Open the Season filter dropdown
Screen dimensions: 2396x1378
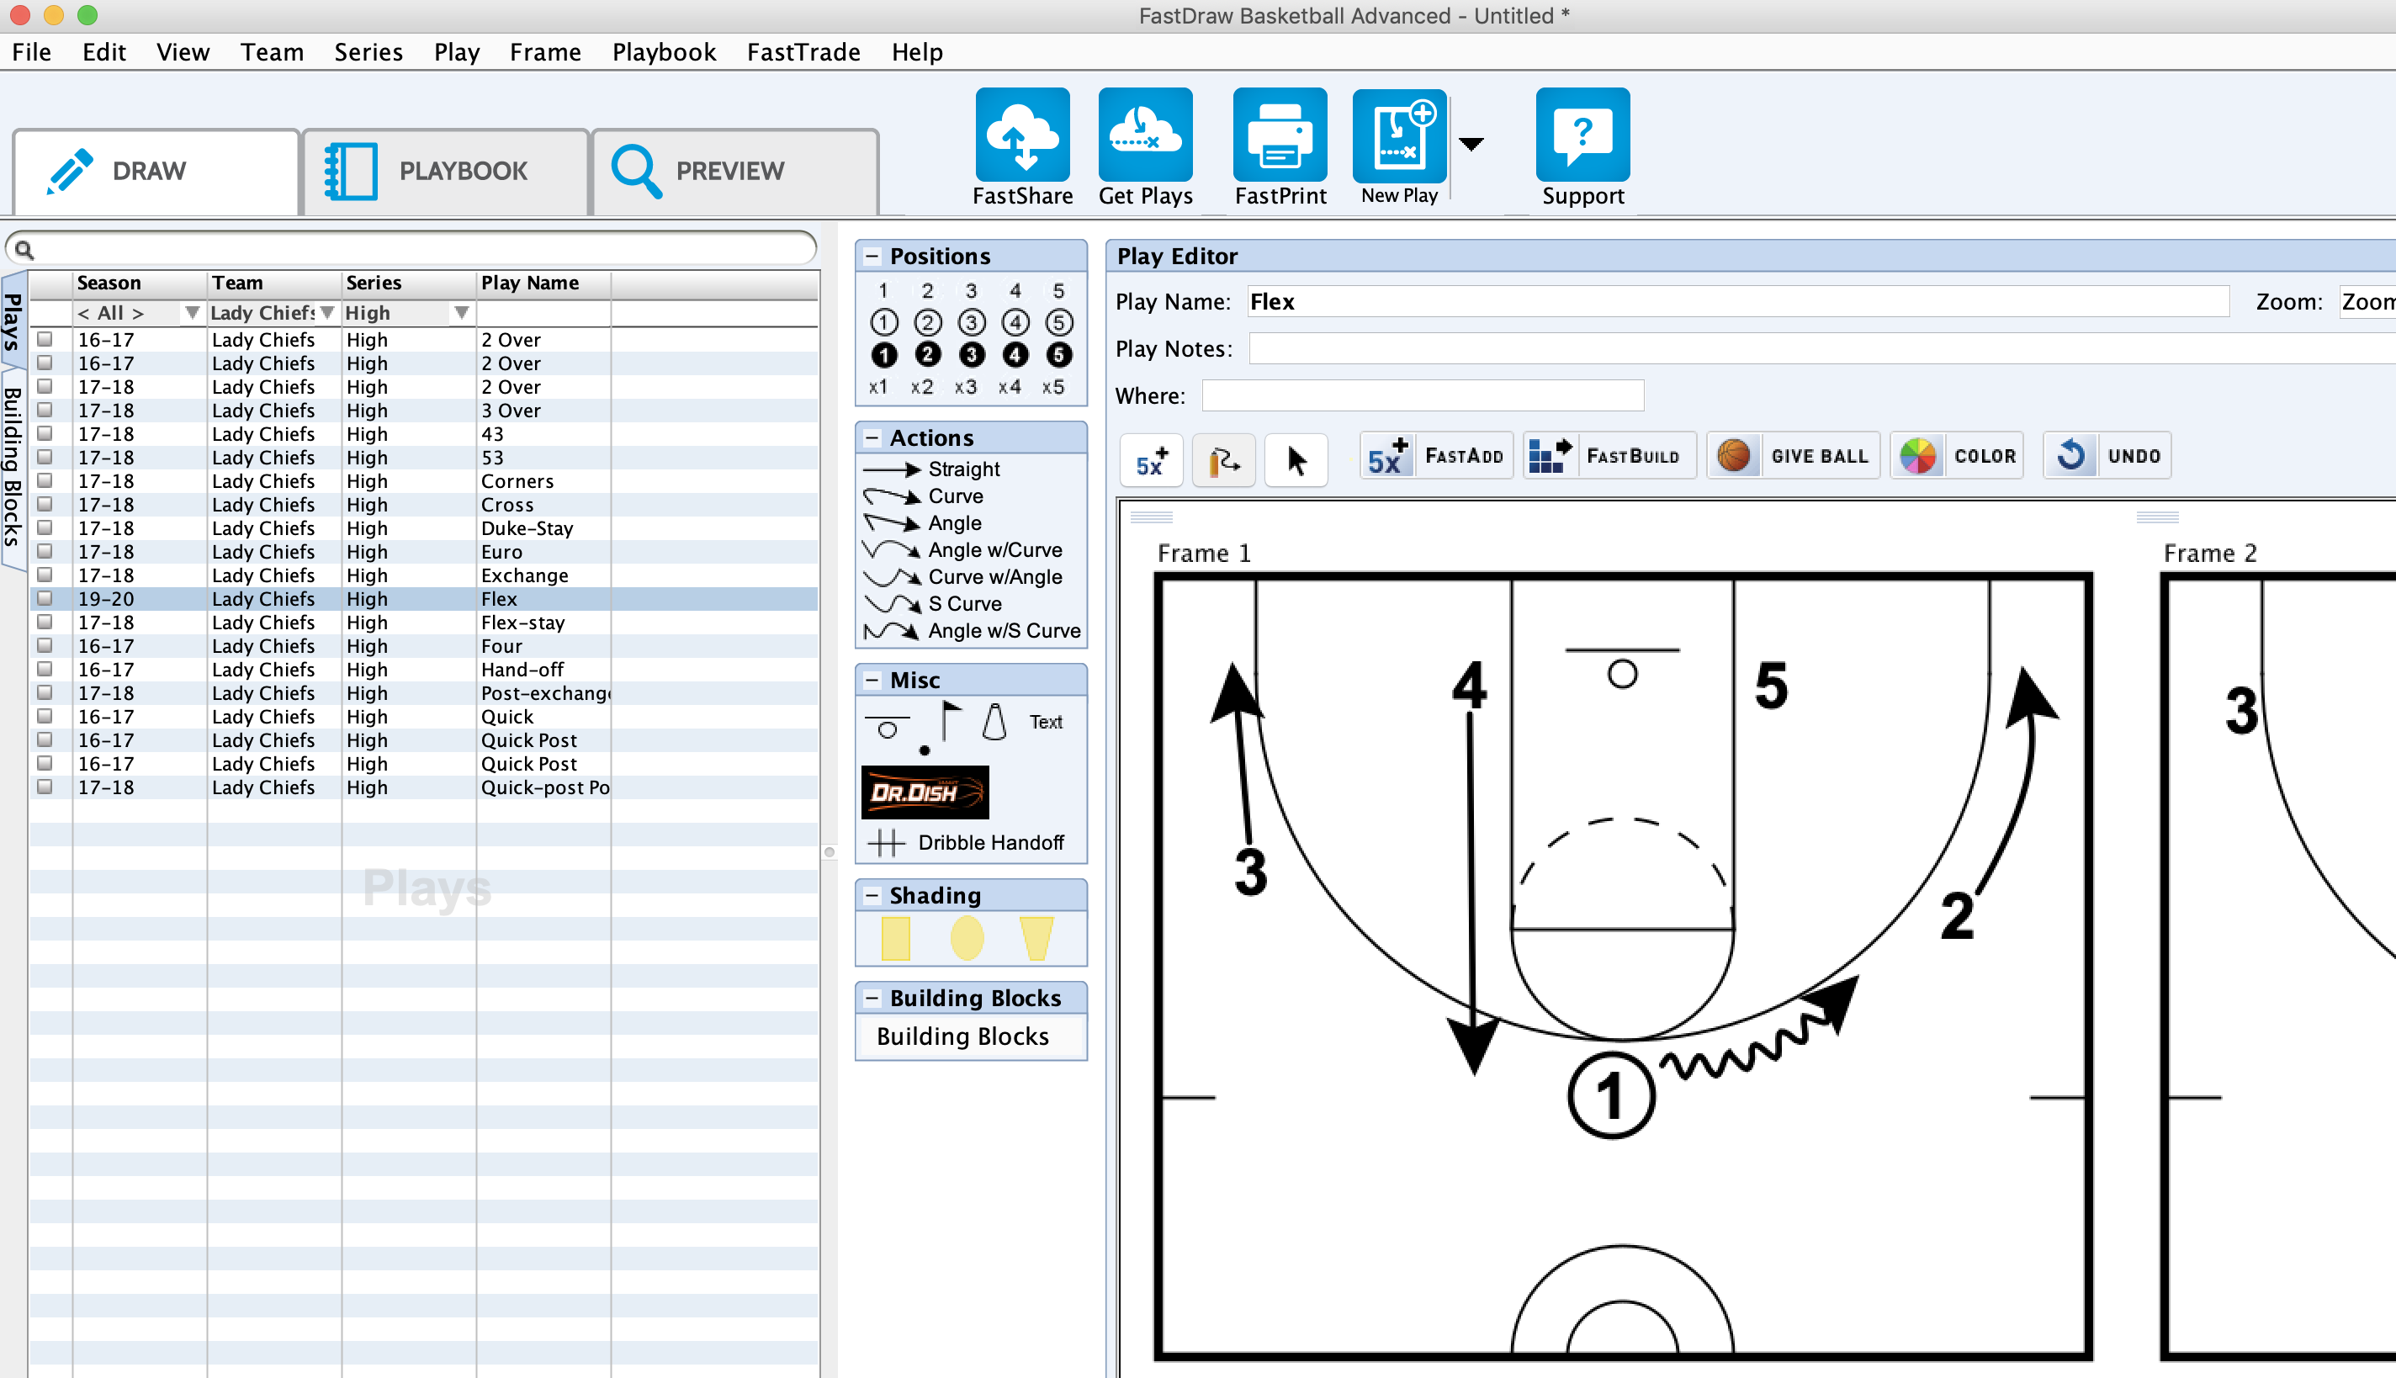coord(191,312)
